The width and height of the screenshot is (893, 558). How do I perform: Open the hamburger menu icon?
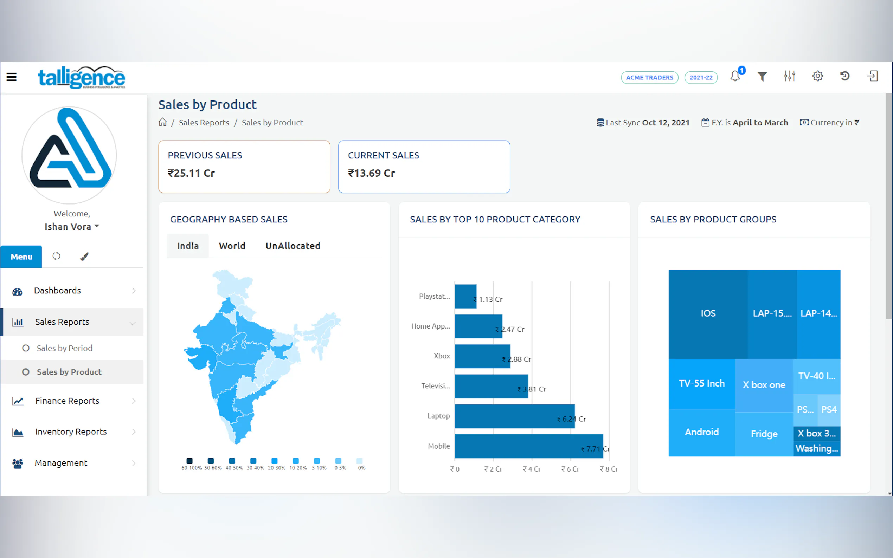[12, 77]
